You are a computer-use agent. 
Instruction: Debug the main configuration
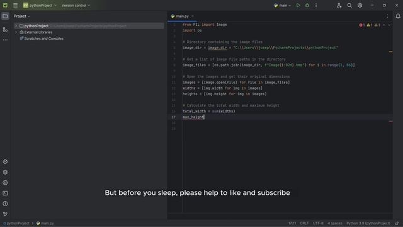click(x=307, y=6)
